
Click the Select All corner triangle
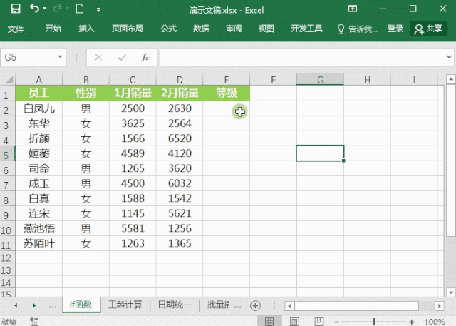point(8,79)
